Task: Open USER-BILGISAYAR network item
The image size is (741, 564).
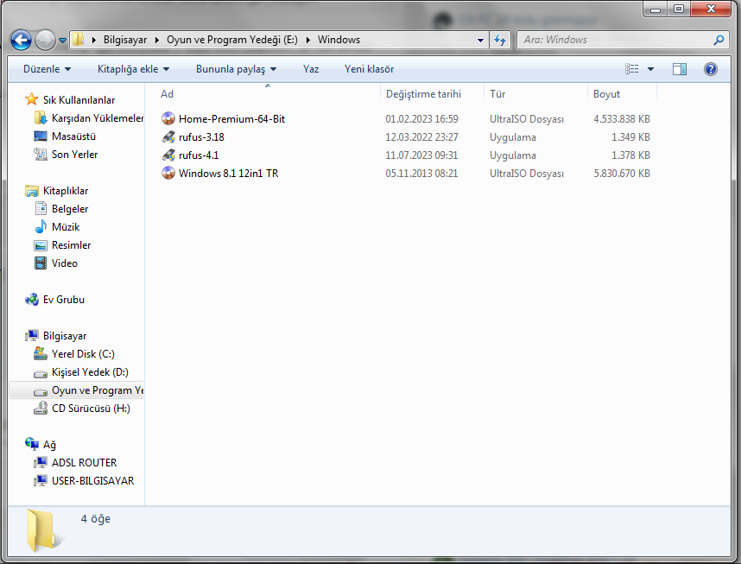Action: click(92, 481)
